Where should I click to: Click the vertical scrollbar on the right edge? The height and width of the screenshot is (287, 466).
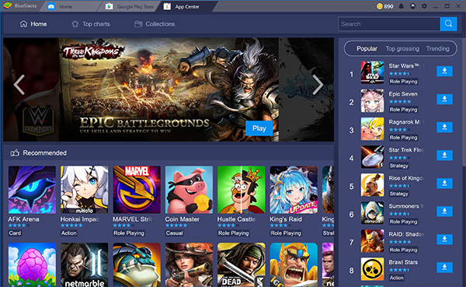464,101
